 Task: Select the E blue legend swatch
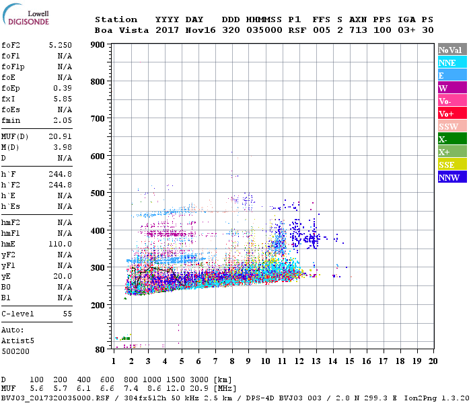pyautogui.click(x=452, y=75)
